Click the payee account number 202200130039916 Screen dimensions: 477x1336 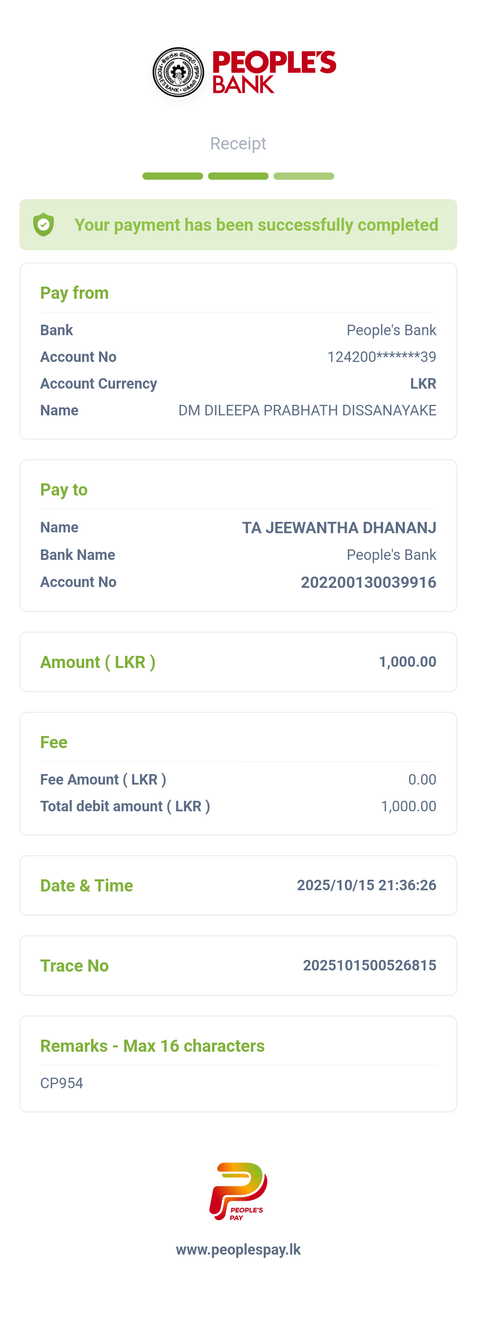click(x=368, y=582)
